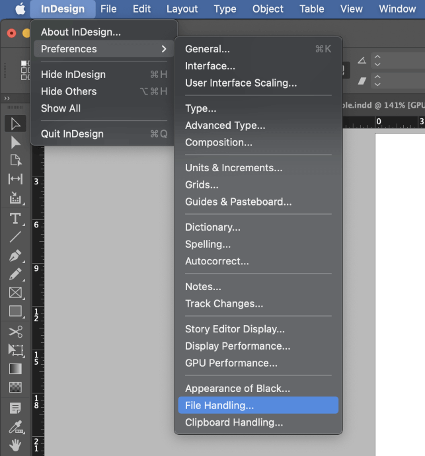Open the File menu
Image resolution: width=425 pixels, height=456 pixels.
click(108, 9)
